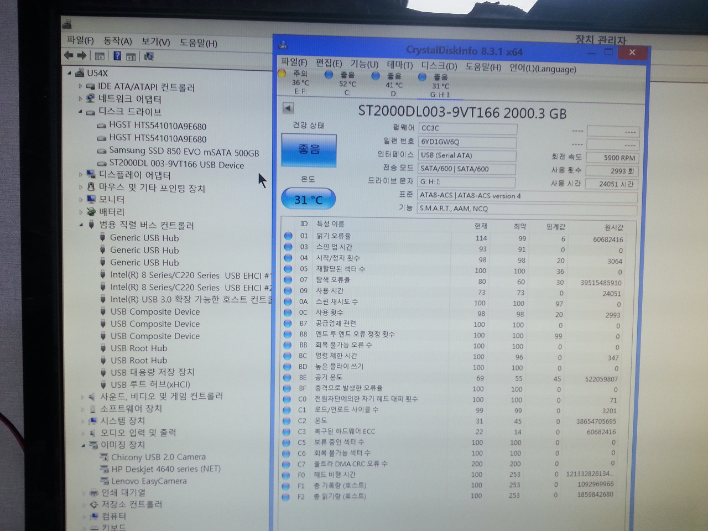The height and width of the screenshot is (531, 708).
Task: Click the firmware field showing CC3C
Action: point(467,128)
